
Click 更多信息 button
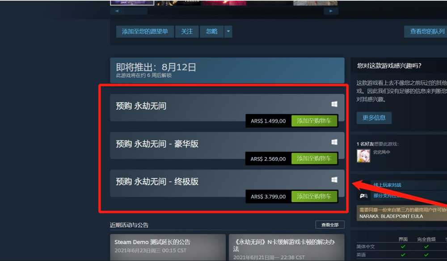tap(374, 118)
